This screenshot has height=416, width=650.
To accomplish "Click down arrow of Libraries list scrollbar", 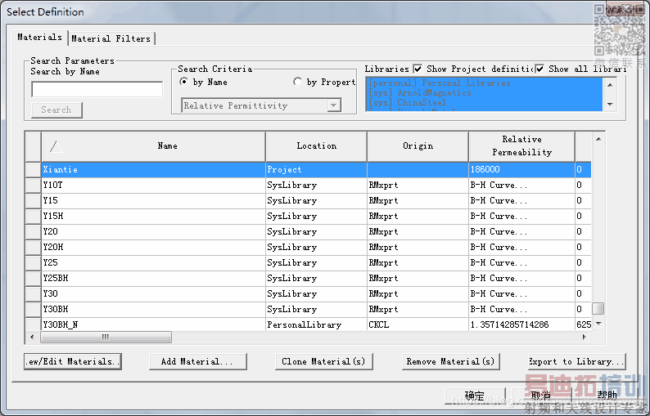I will tap(610, 104).
